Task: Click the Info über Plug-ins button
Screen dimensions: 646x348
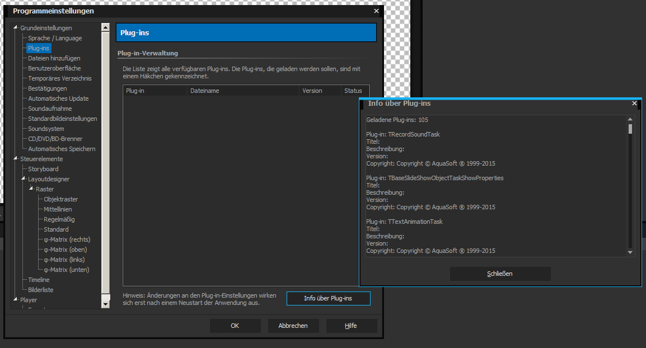Action: [328, 298]
